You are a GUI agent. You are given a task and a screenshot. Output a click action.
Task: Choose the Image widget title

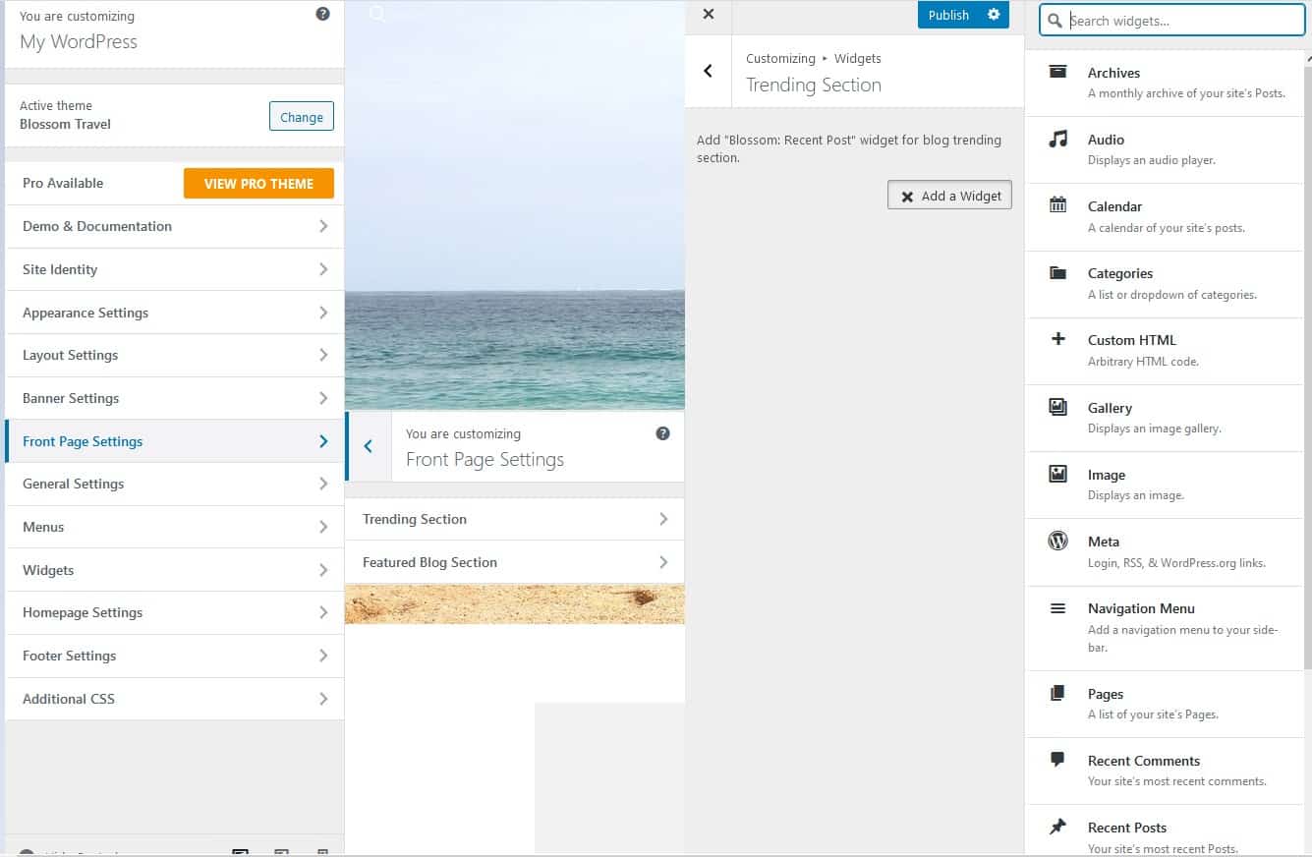(1107, 475)
